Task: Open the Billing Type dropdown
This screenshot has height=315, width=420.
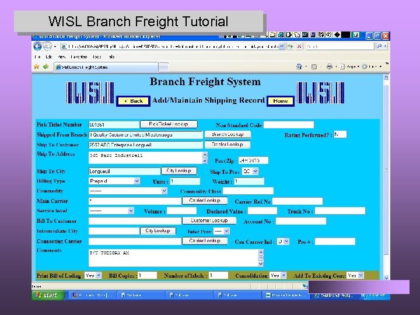Action: [114, 181]
